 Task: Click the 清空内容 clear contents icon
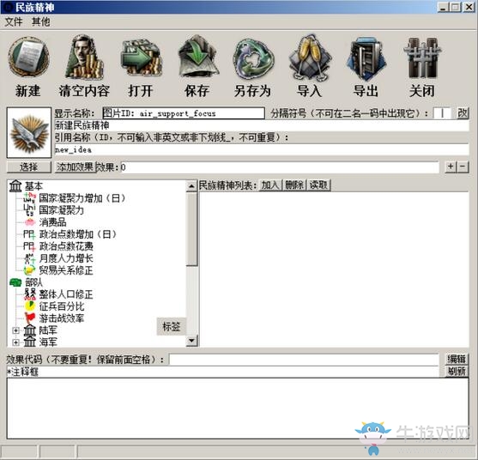[84, 57]
